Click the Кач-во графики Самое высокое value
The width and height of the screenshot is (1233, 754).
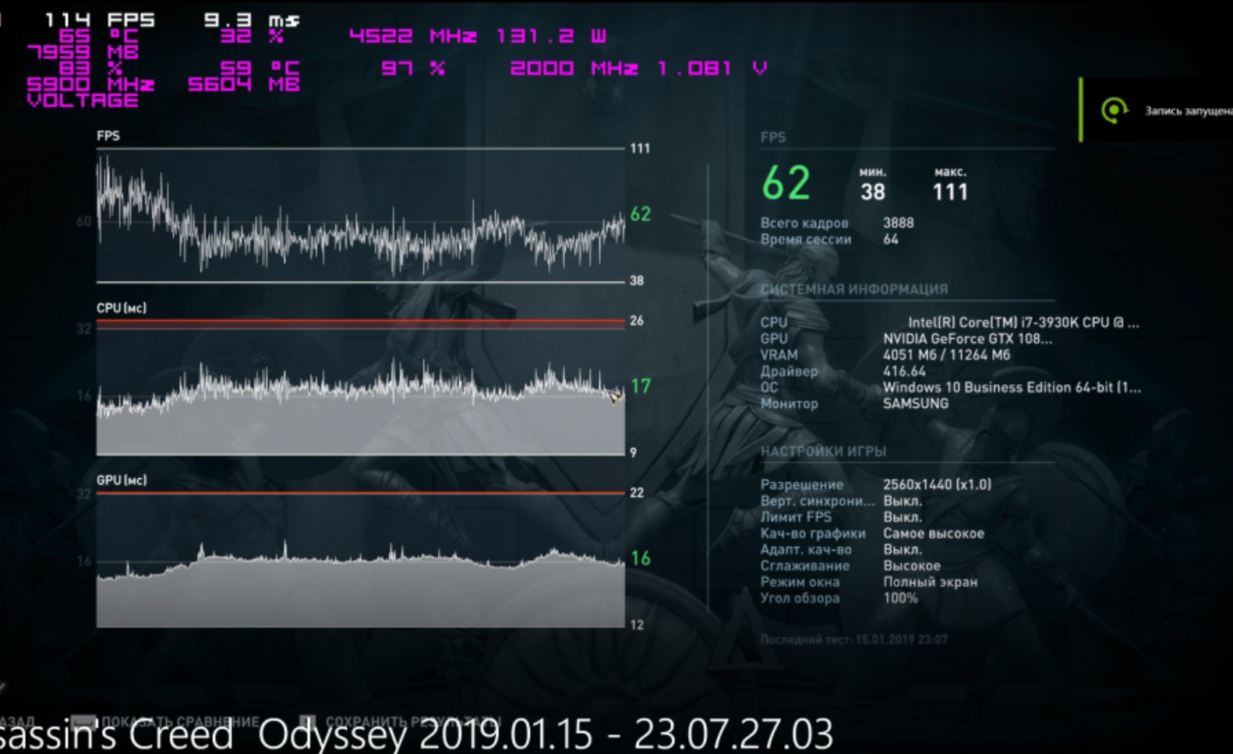(933, 534)
